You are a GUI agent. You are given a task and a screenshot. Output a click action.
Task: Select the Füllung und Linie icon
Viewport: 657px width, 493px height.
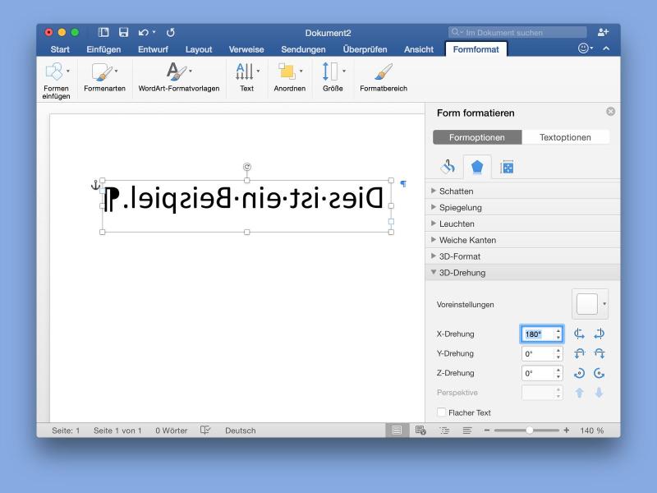[x=448, y=168]
